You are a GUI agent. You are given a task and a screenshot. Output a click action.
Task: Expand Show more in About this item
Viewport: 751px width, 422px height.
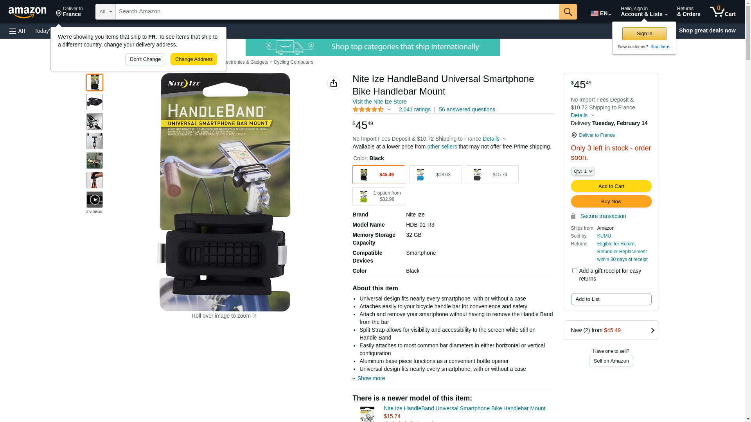(x=371, y=378)
